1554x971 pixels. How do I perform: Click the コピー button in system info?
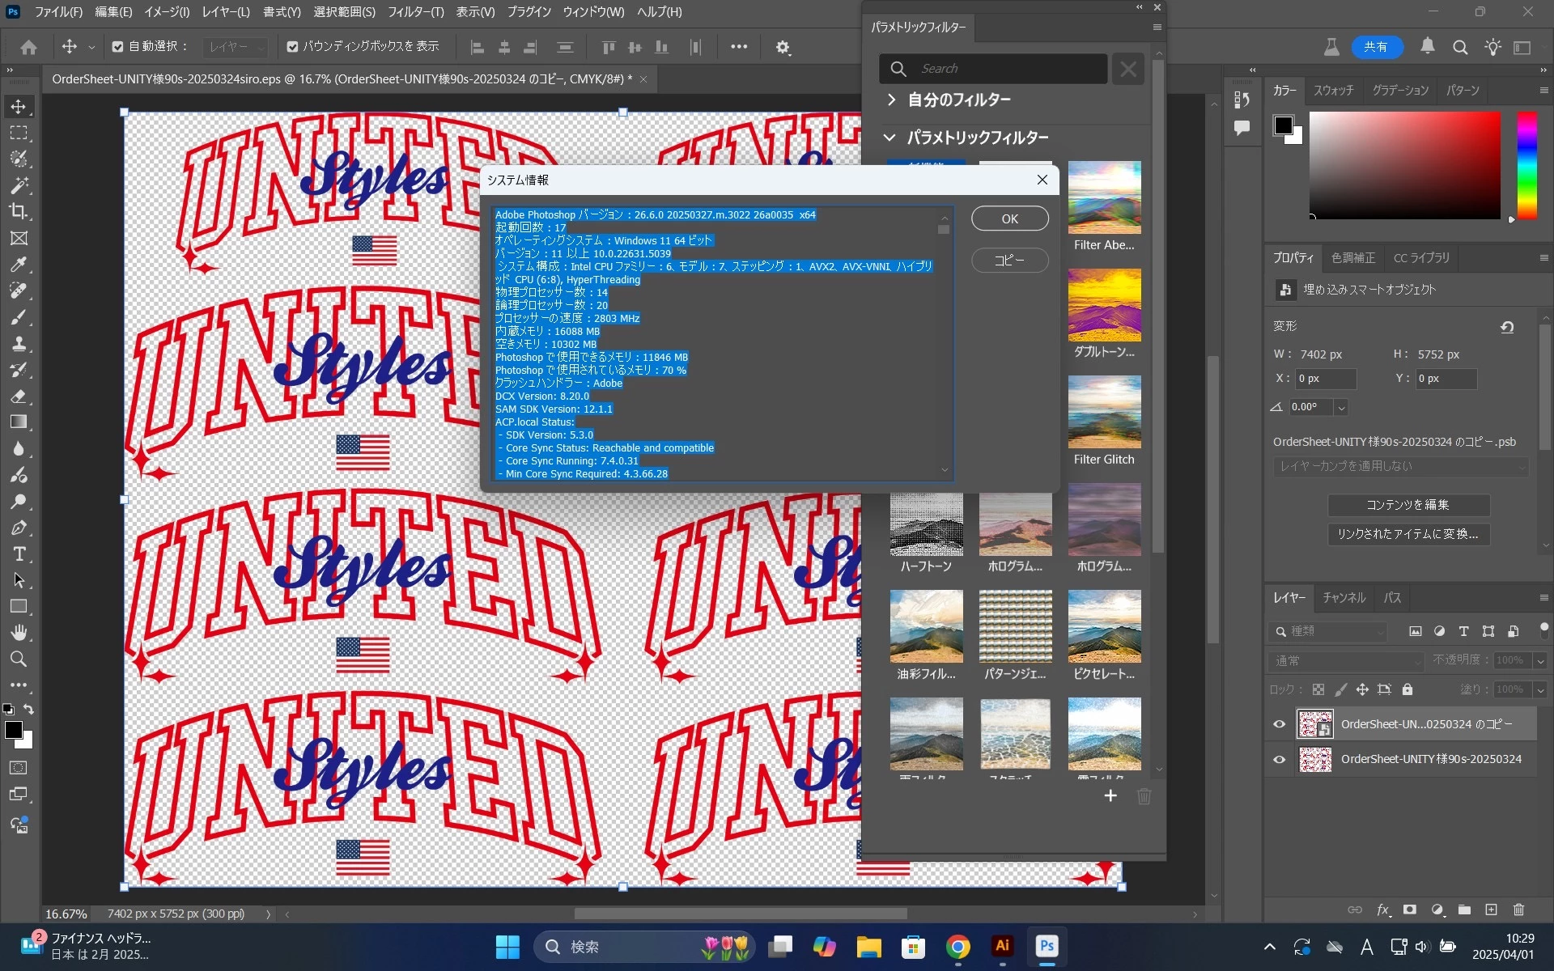pos(1009,261)
